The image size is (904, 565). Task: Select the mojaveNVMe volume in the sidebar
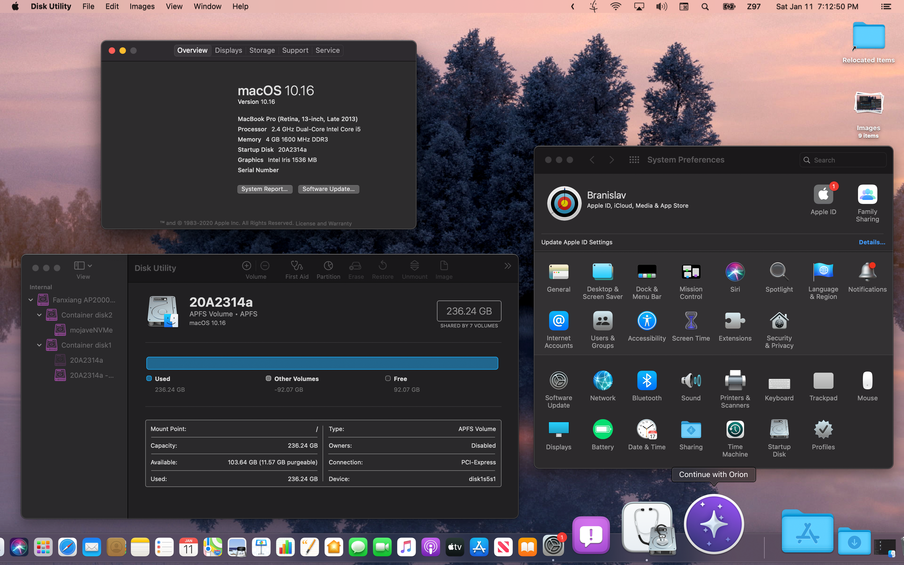tap(91, 330)
